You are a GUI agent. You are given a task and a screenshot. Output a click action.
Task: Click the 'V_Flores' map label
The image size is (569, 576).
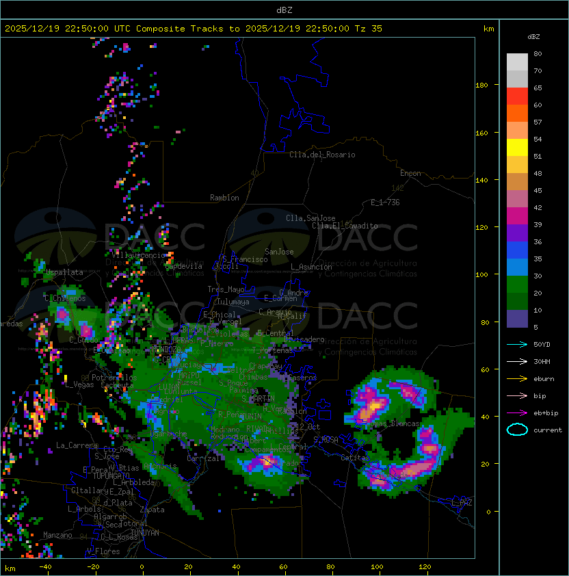click(x=103, y=552)
